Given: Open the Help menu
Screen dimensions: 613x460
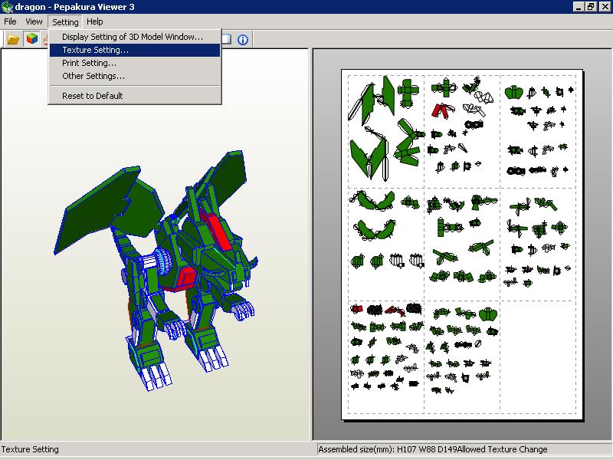Looking at the screenshot, I should pos(95,21).
